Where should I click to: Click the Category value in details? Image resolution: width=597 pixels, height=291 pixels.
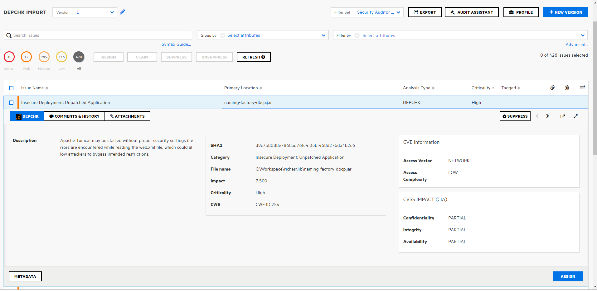pyautogui.click(x=300, y=157)
